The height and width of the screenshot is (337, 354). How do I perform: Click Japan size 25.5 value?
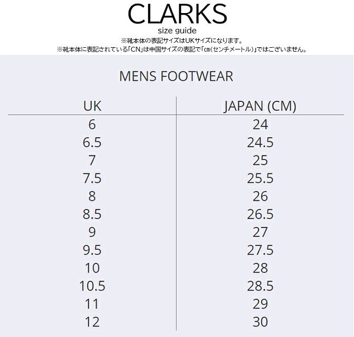(260, 178)
